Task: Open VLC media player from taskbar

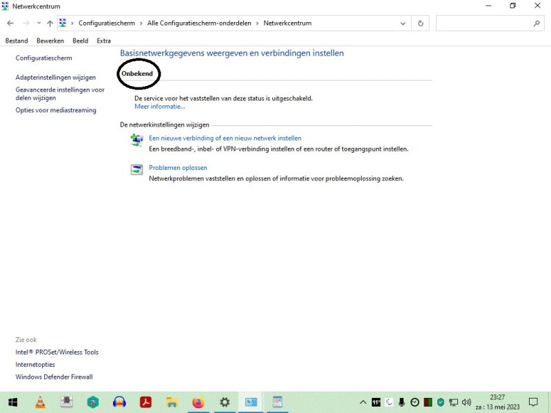Action: click(x=41, y=402)
